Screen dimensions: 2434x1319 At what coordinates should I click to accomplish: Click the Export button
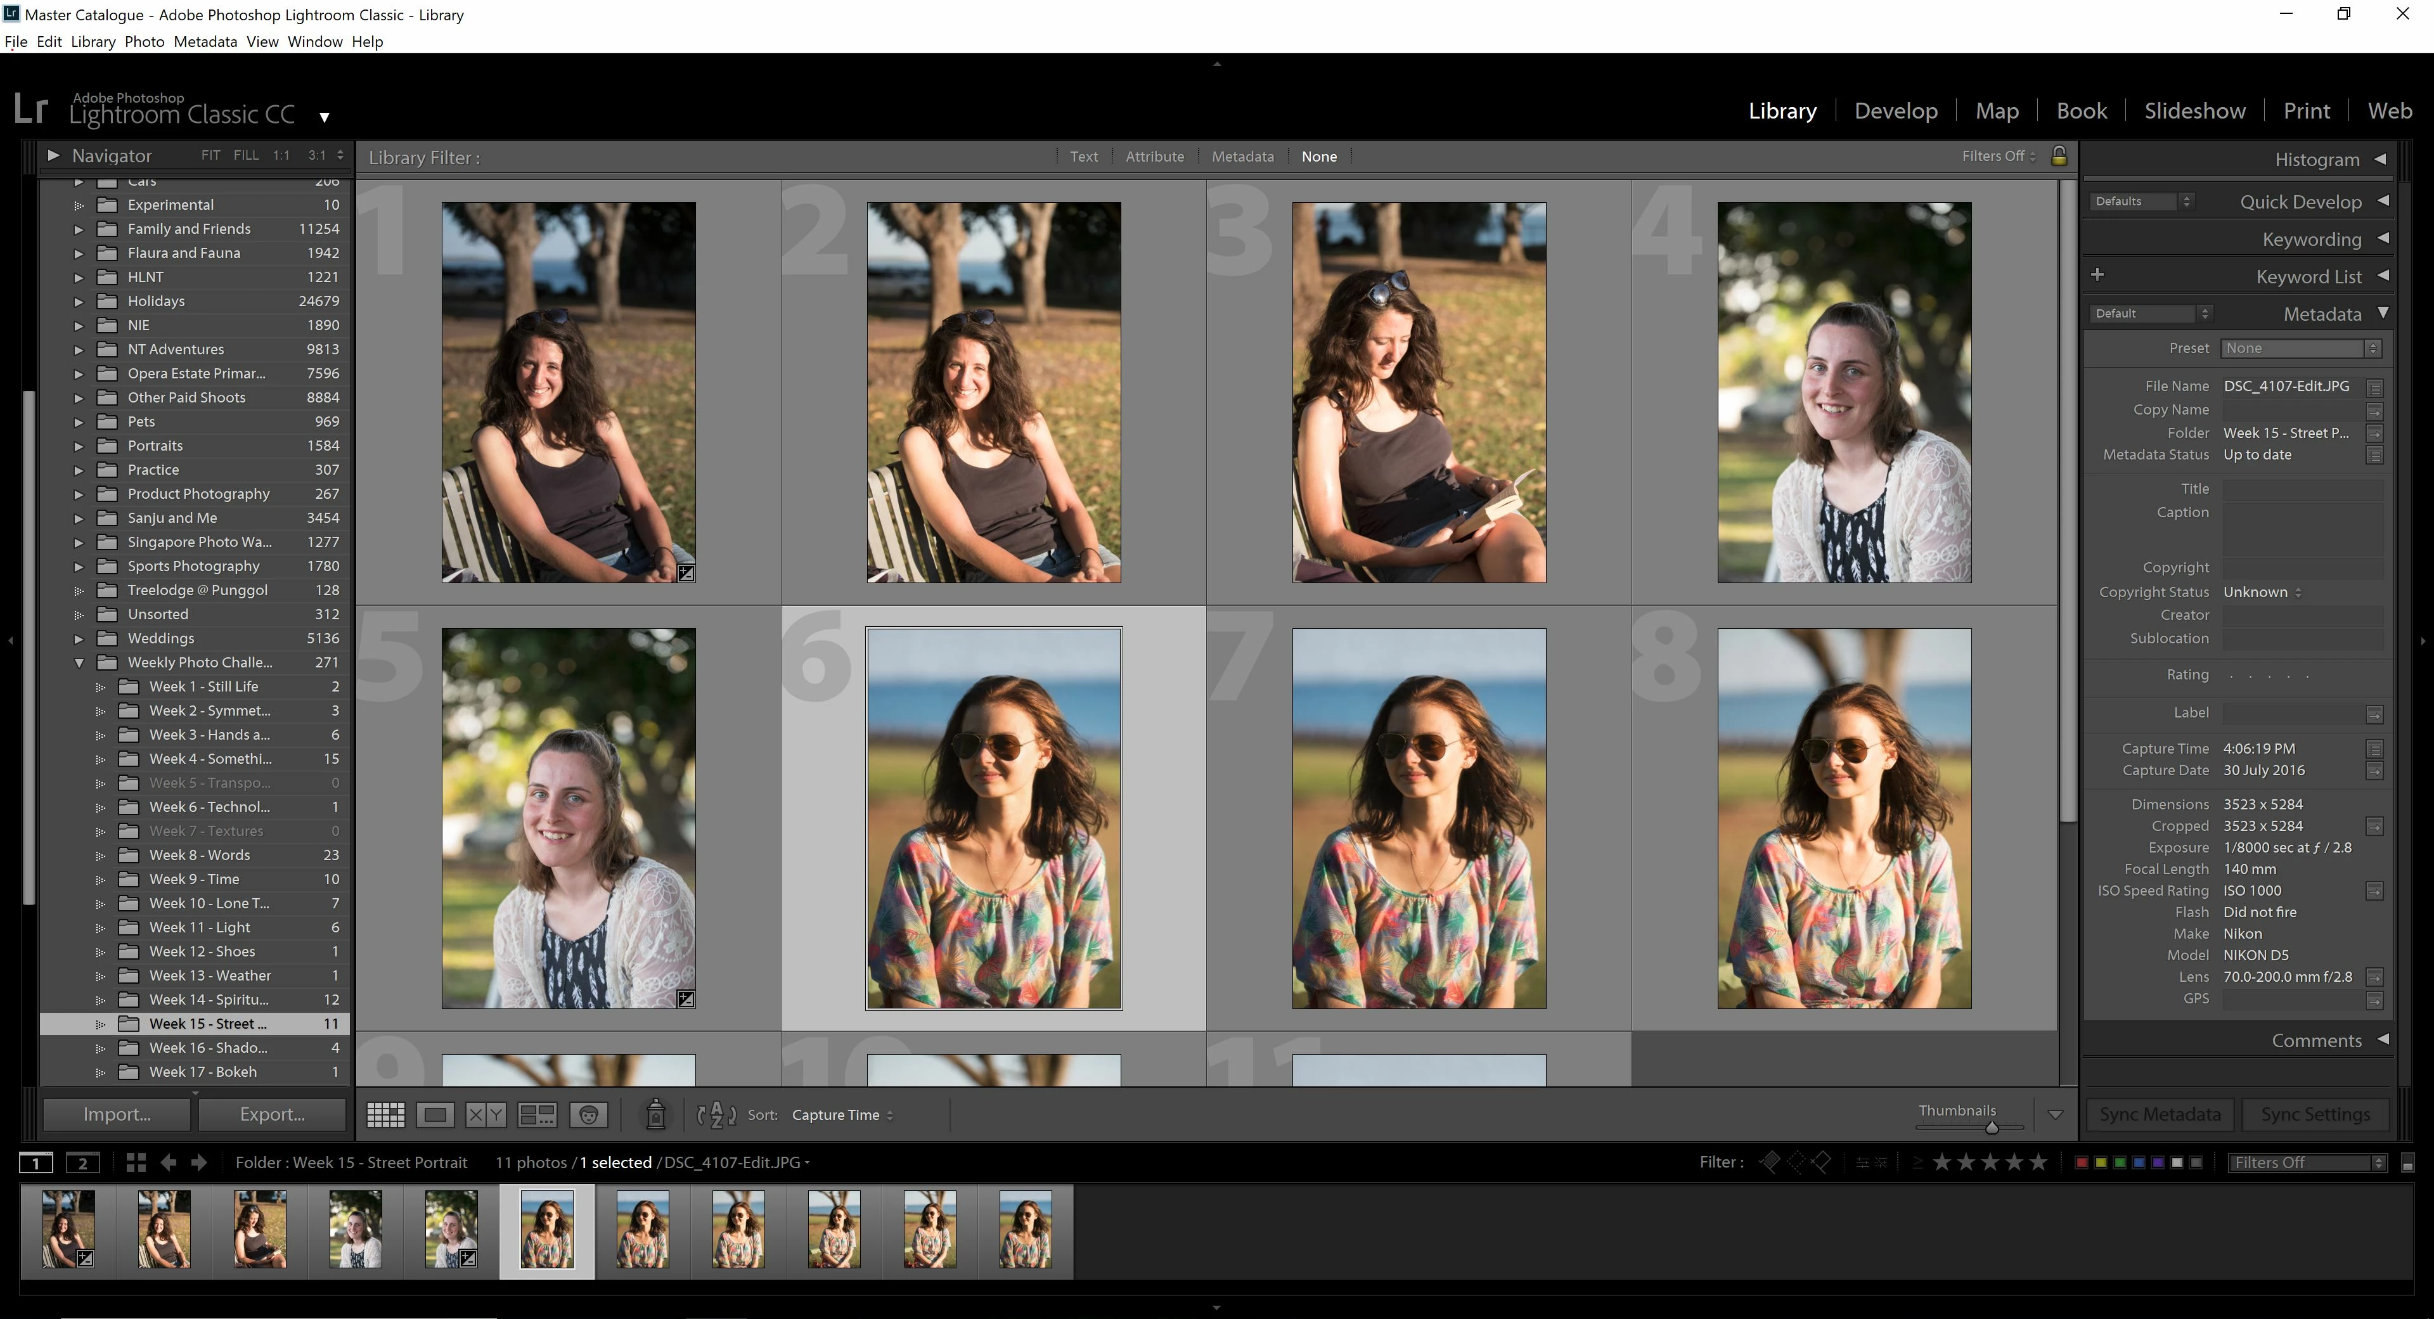coord(272,1114)
